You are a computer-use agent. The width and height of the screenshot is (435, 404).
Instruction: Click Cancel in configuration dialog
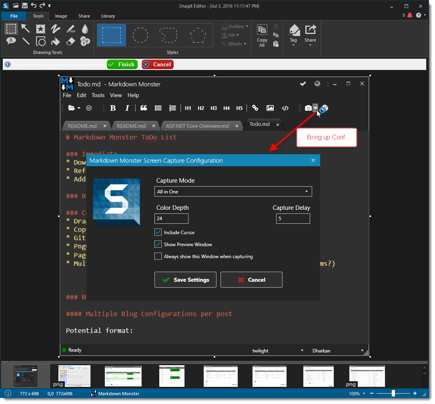point(251,280)
